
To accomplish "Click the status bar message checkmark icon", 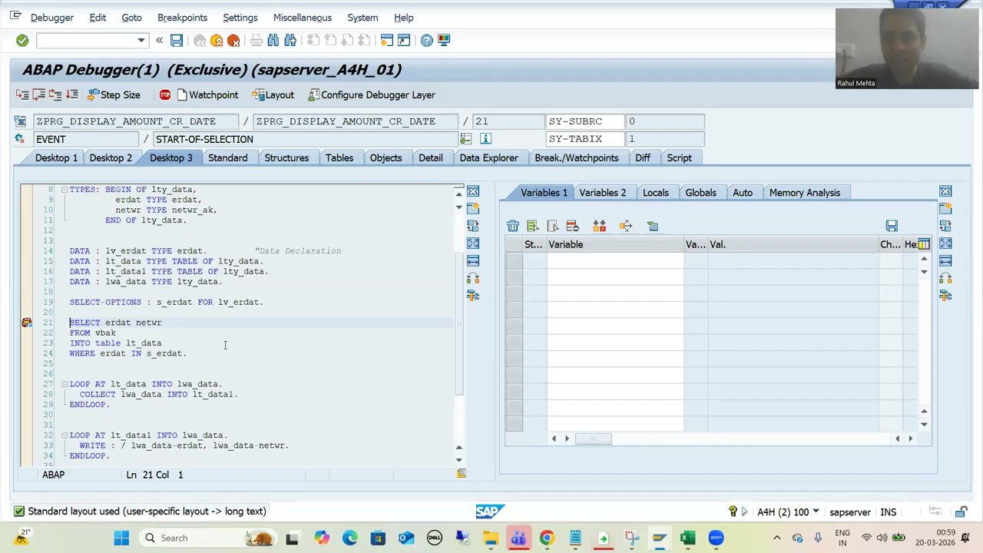I will pos(19,512).
